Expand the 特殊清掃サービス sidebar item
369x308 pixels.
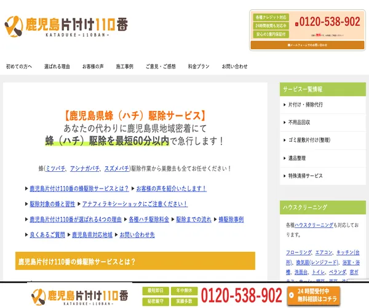(x=305, y=176)
